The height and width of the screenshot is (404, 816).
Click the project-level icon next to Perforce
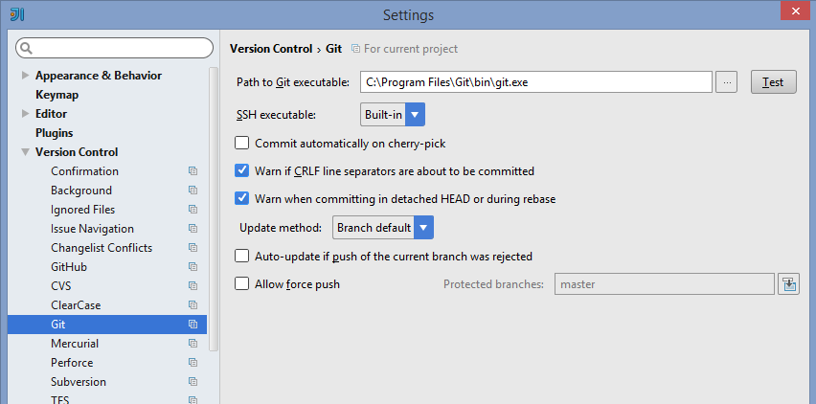[x=193, y=363]
